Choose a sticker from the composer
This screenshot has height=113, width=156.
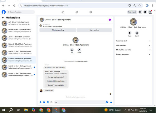click(48, 102)
